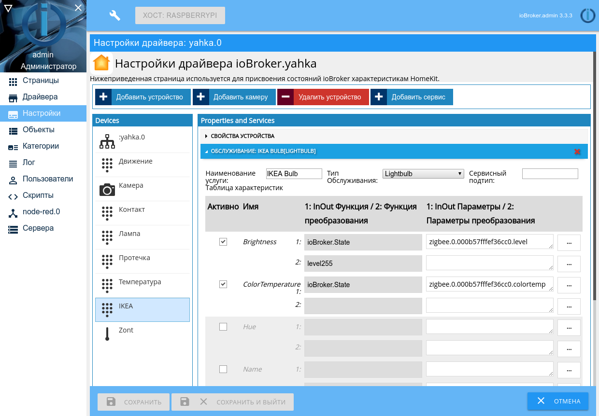Image resolution: width=599 pixels, height=416 pixels.
Task: Click the wrench settings icon in top bar
Action: coord(115,15)
